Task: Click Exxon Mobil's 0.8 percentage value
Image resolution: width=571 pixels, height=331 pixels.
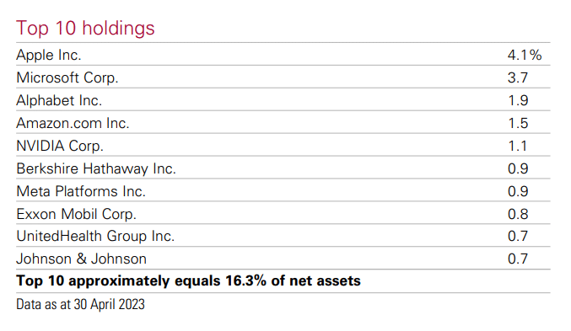Action: (518, 214)
